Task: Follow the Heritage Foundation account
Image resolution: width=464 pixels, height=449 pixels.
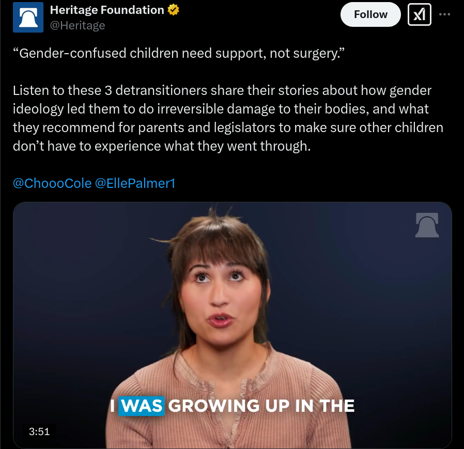Action: tap(370, 14)
